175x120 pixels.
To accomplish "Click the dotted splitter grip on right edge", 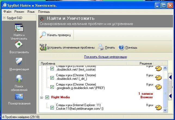I will coord(170,87).
